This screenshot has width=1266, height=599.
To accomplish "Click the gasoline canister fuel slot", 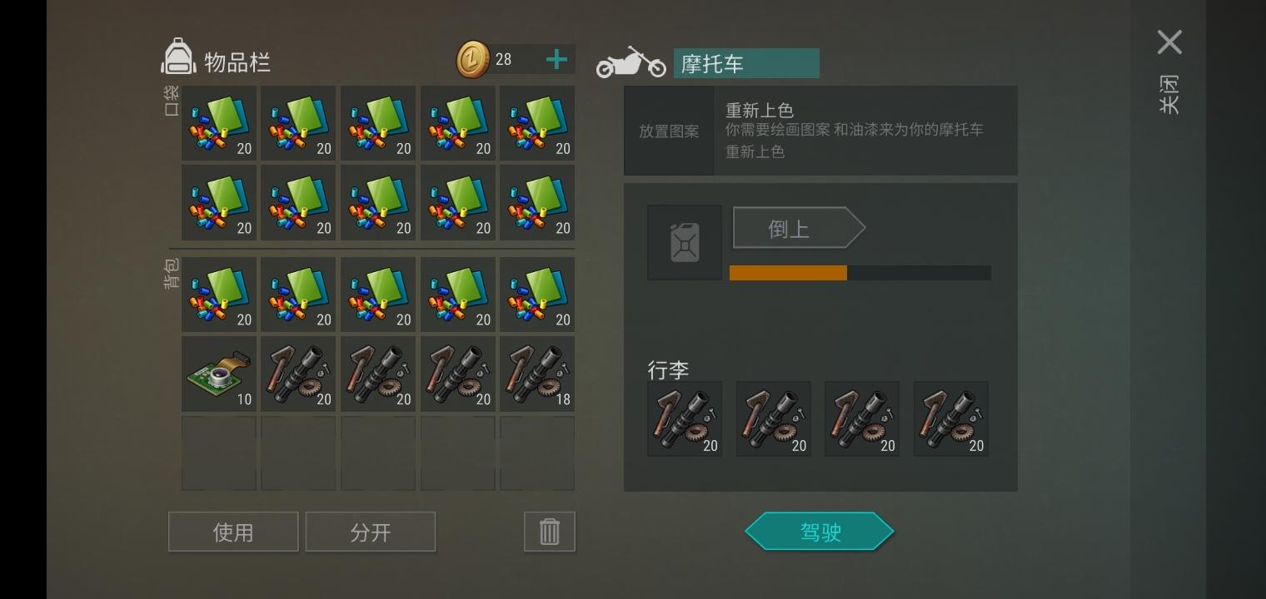I will [685, 243].
